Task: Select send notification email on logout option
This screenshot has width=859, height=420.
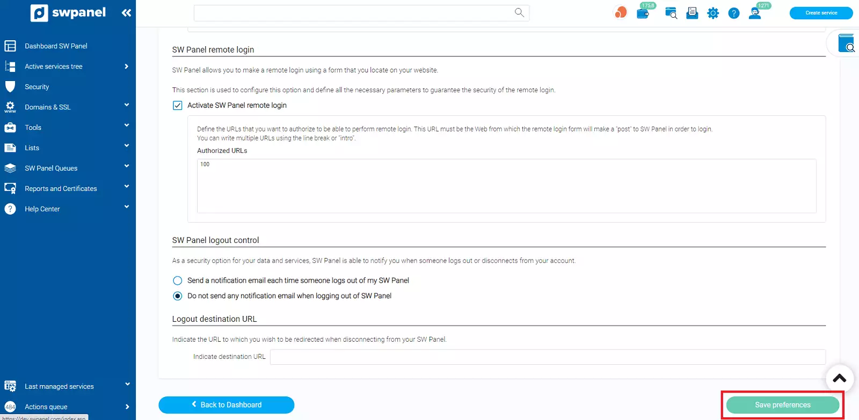Action: click(178, 281)
